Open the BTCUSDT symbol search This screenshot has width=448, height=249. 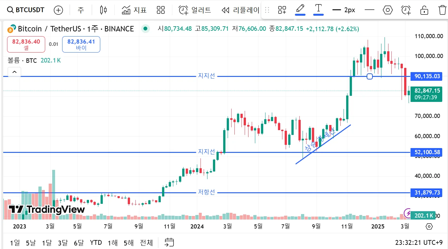point(26,10)
